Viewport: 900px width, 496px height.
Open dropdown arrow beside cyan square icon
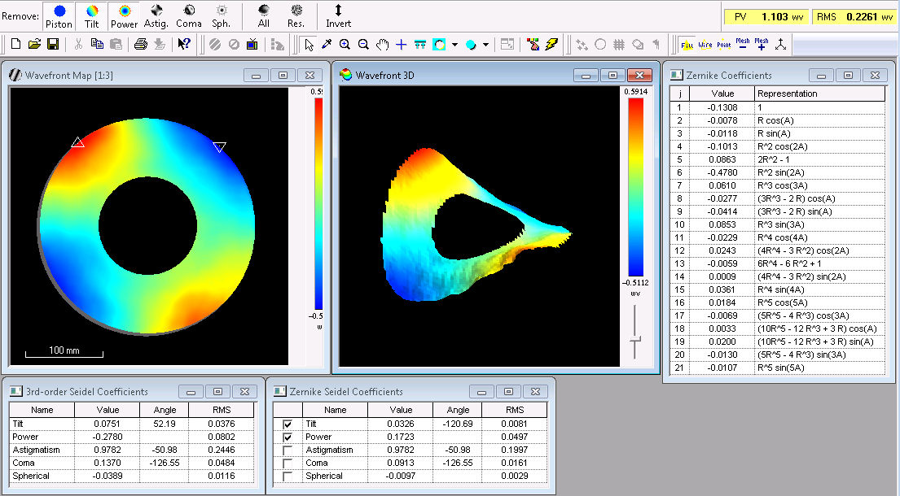454,45
